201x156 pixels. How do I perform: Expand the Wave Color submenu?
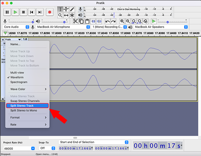point(27,89)
